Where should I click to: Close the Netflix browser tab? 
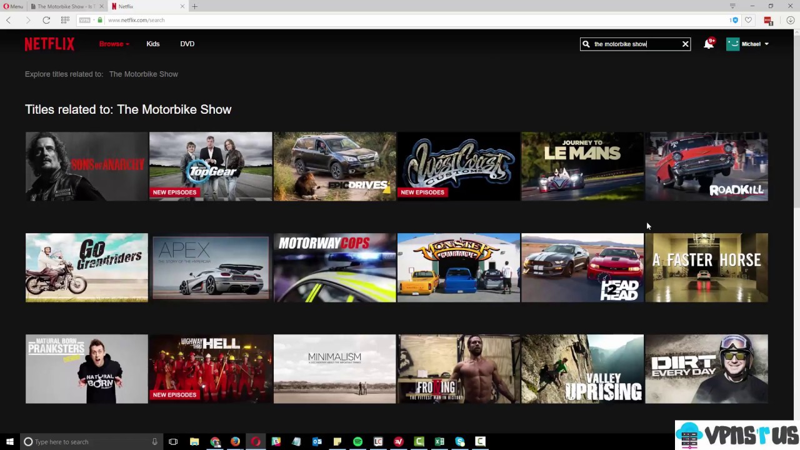182,6
